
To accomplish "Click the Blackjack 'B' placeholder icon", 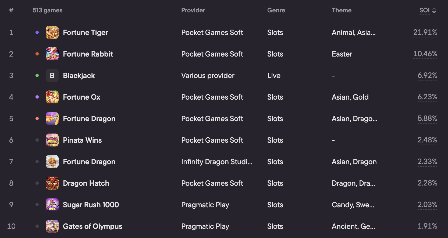I will [x=52, y=75].
